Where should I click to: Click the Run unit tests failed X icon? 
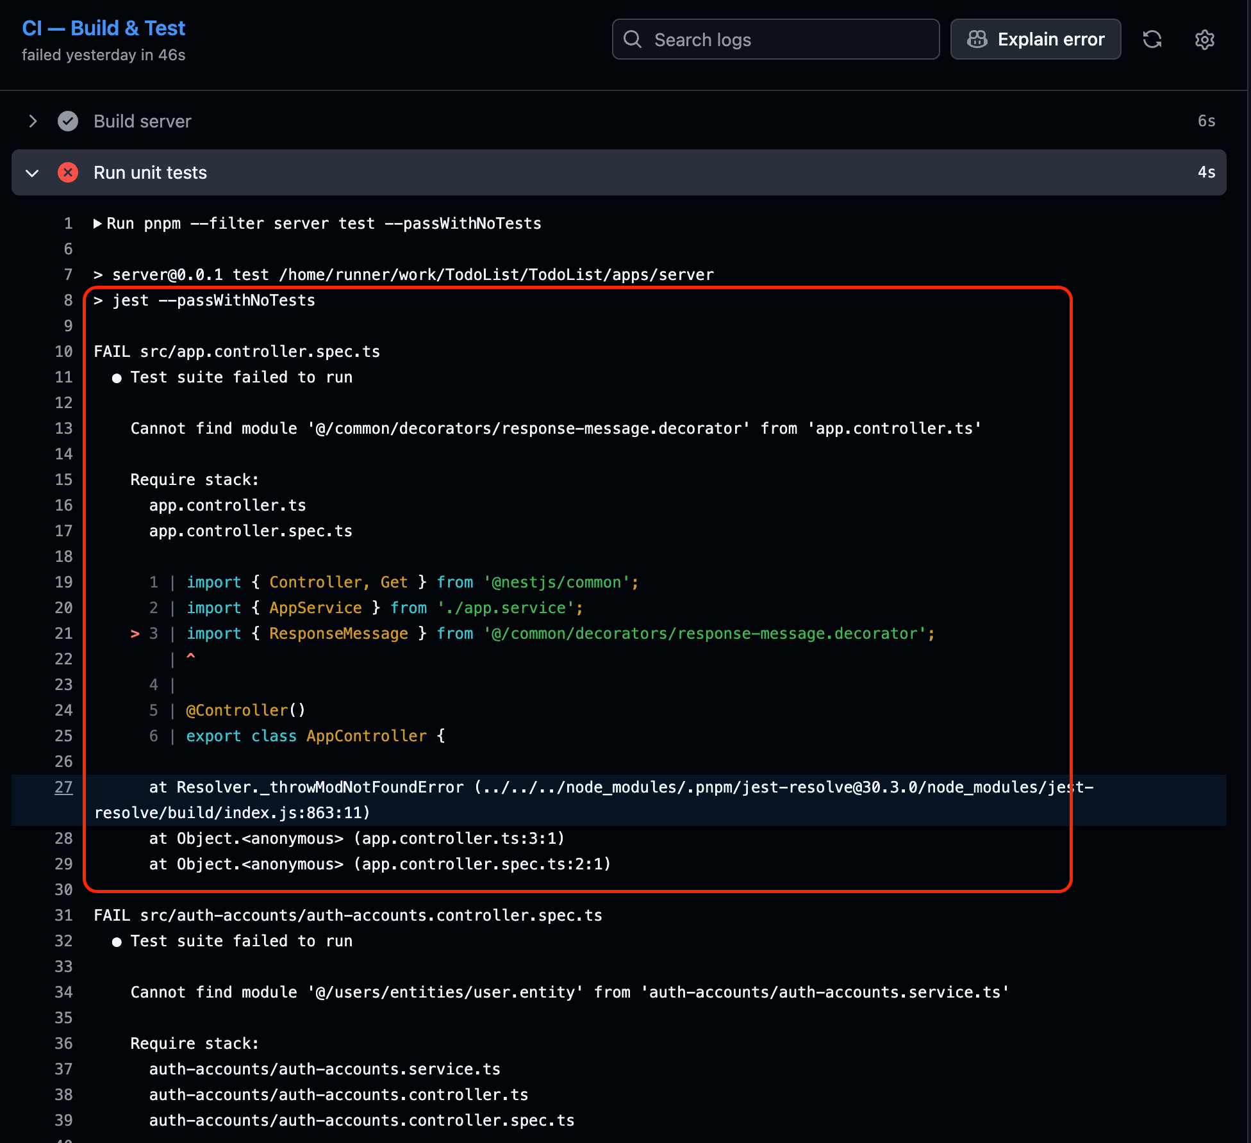click(x=68, y=172)
